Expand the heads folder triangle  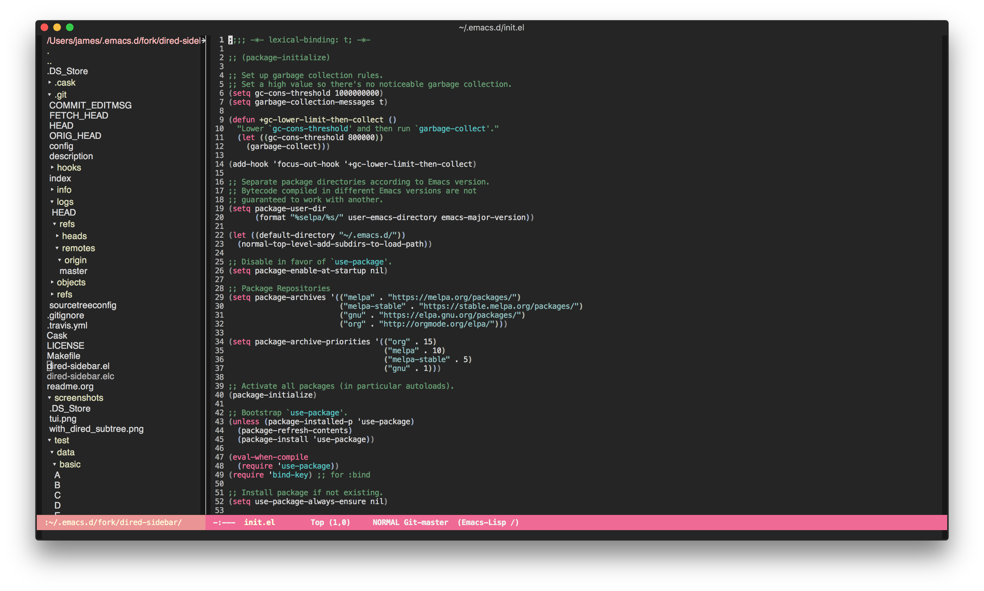57,236
